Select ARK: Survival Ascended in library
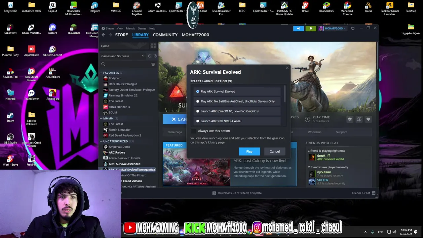Screen dimensions: 423x238 pos(124,164)
